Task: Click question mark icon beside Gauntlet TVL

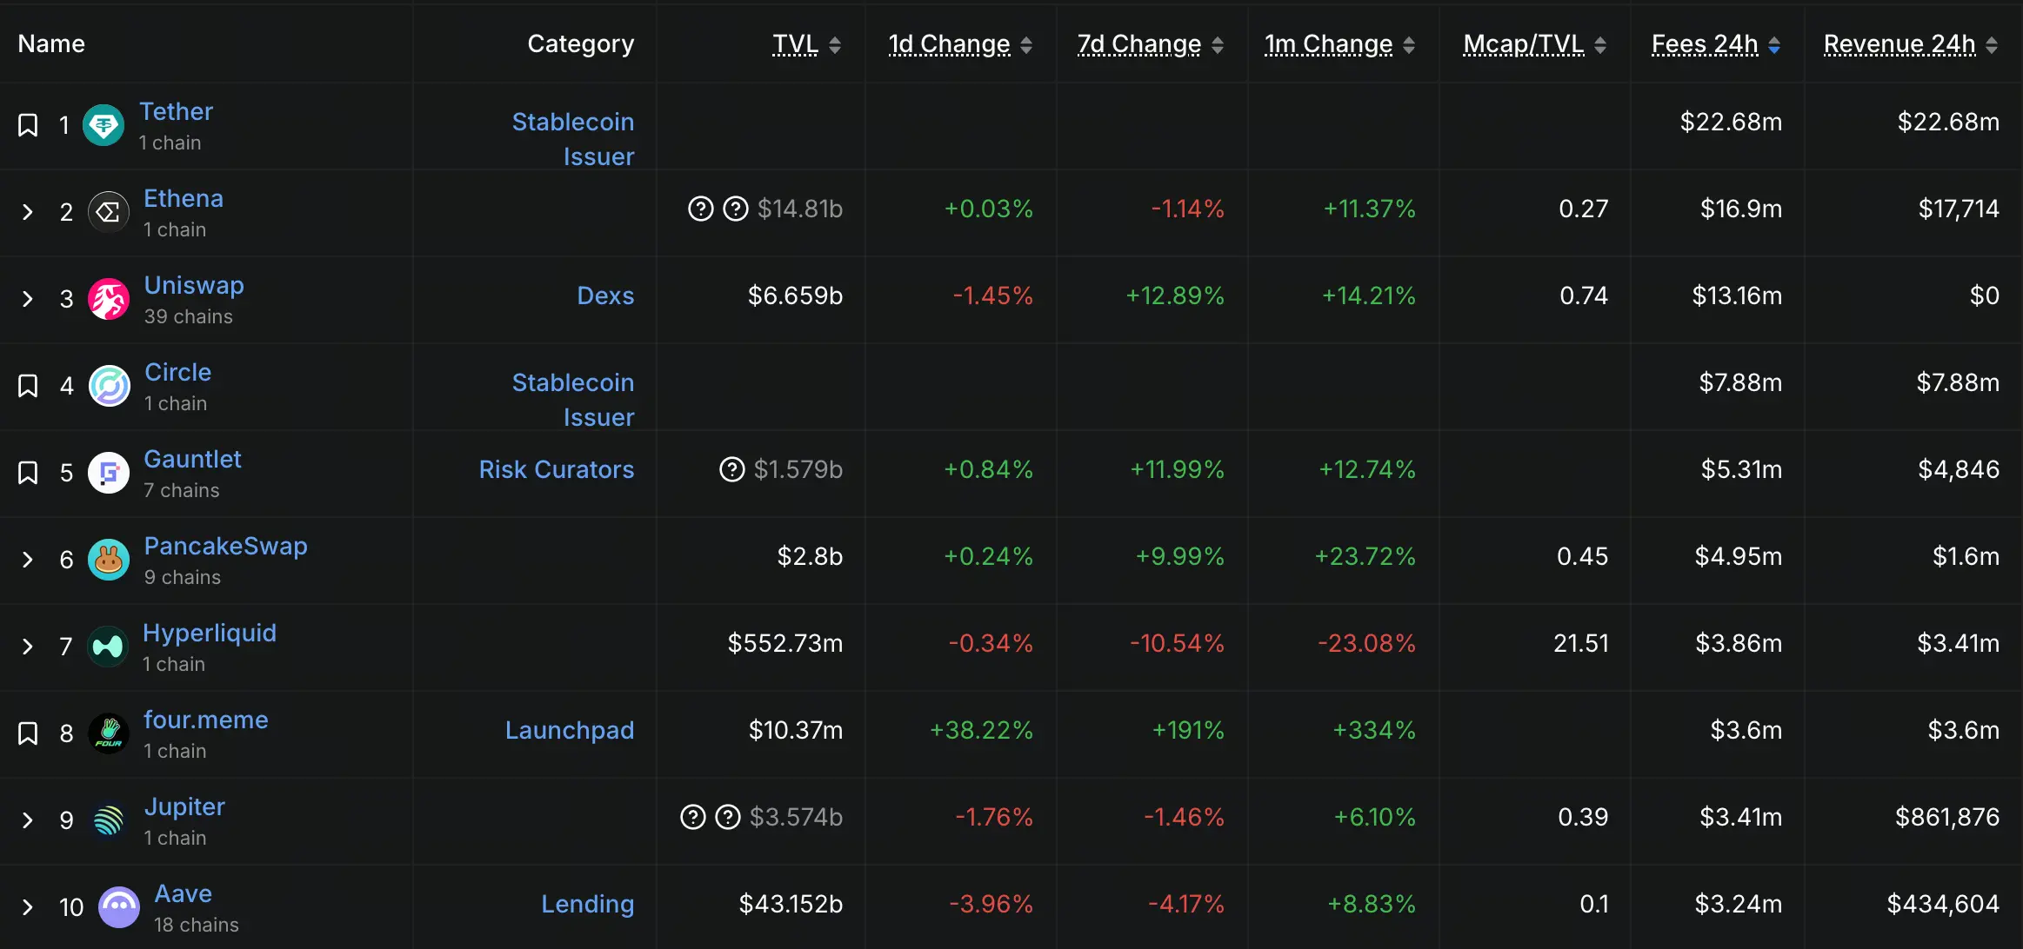Action: (x=732, y=469)
